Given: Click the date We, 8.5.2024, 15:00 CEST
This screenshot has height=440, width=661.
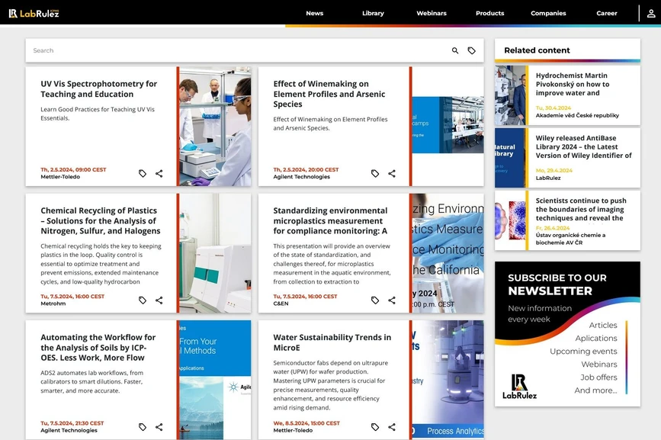Looking at the screenshot, I should click(306, 423).
